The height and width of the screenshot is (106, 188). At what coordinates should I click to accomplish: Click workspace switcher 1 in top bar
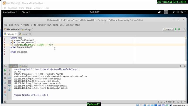click(166, 12)
